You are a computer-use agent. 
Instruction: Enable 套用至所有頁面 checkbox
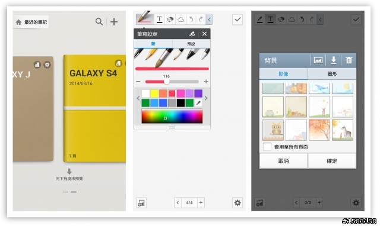coord(267,147)
